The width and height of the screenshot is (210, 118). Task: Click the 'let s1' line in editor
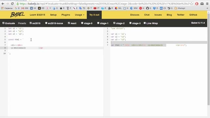coord(16,29)
